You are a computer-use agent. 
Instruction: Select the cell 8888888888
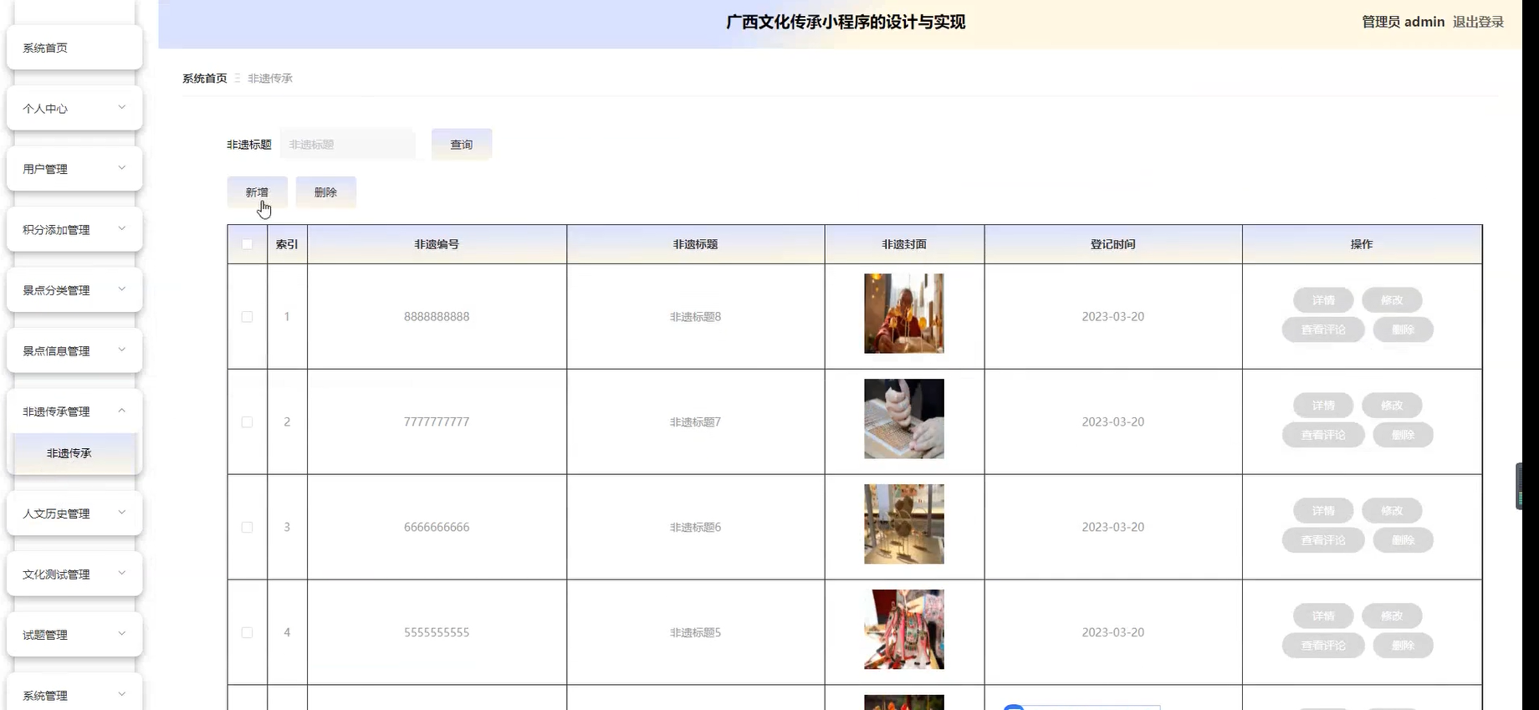click(437, 316)
